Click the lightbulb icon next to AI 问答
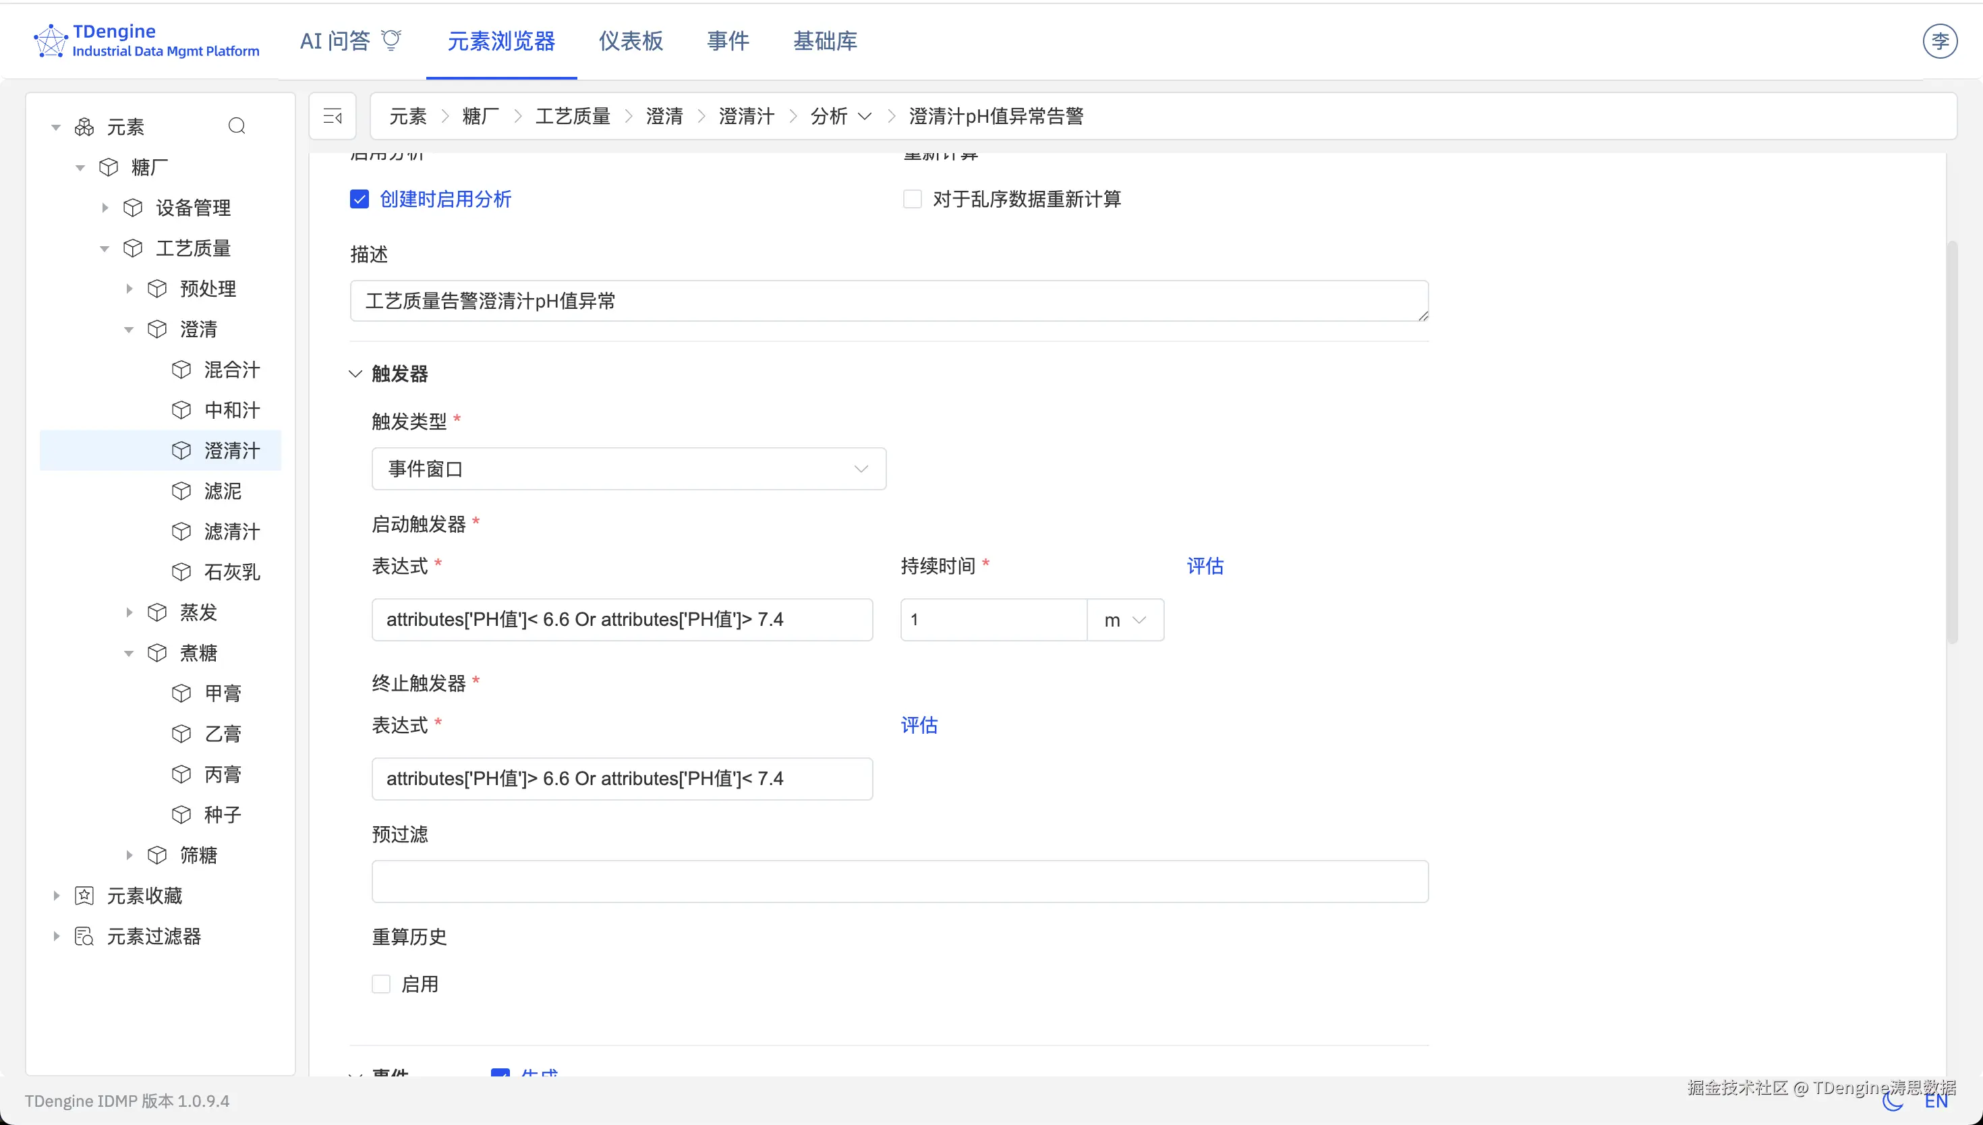The width and height of the screenshot is (1983, 1125). 392,40
